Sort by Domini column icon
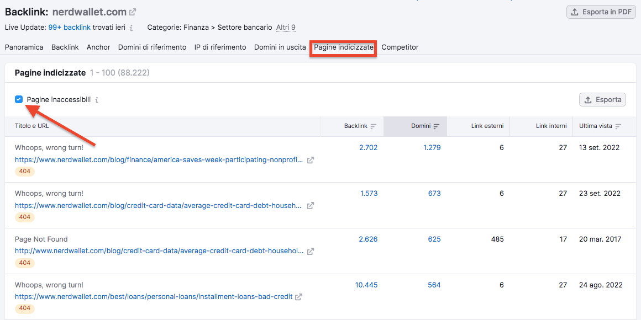This screenshot has width=641, height=320. click(437, 126)
